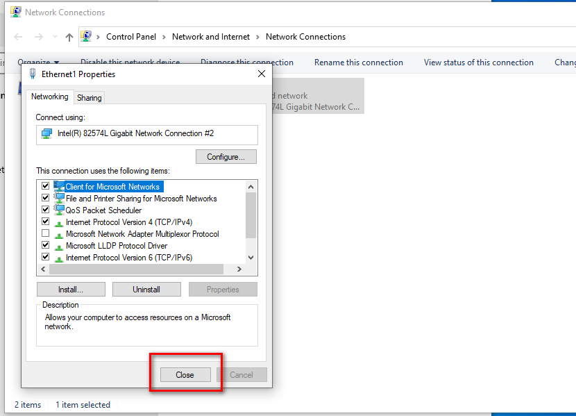This screenshot has width=576, height=416.
Task: Select Internet Protocol Version 4 (TCP/IPv4) item
Action: (129, 222)
